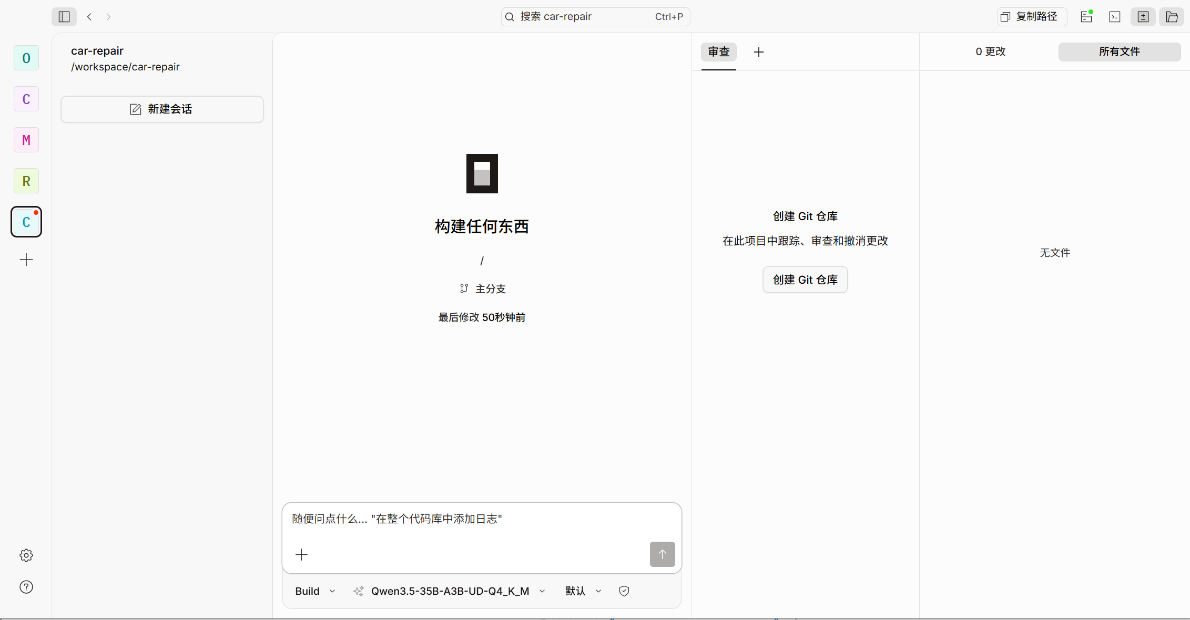The width and height of the screenshot is (1190, 620).
Task: Click the upward send arrow in chat
Action: tap(662, 554)
